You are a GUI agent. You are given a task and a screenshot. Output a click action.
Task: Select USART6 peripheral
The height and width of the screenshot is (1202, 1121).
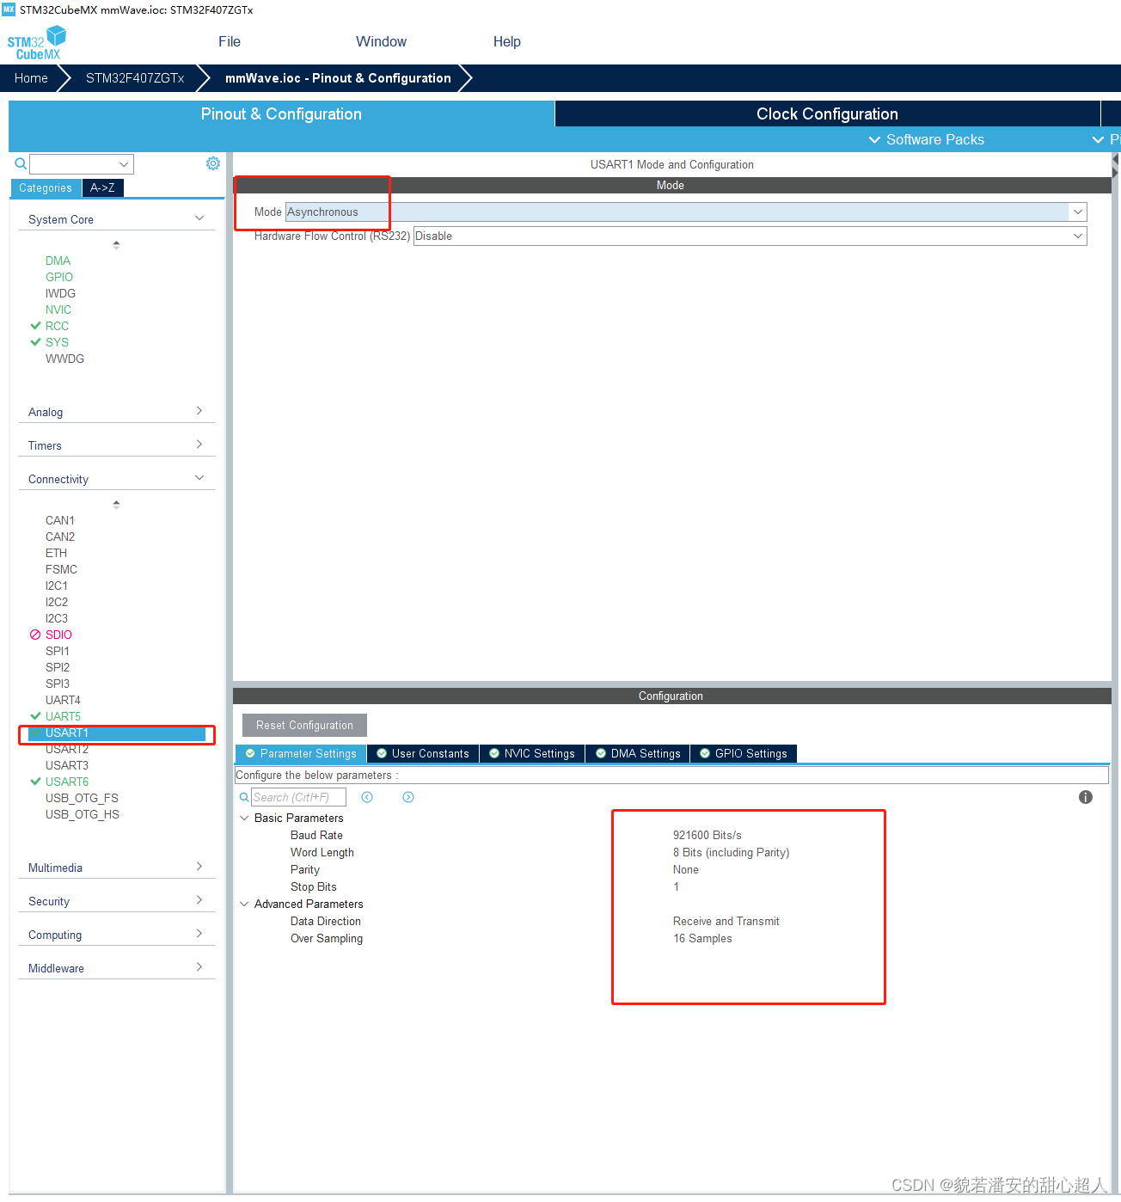[67, 782]
